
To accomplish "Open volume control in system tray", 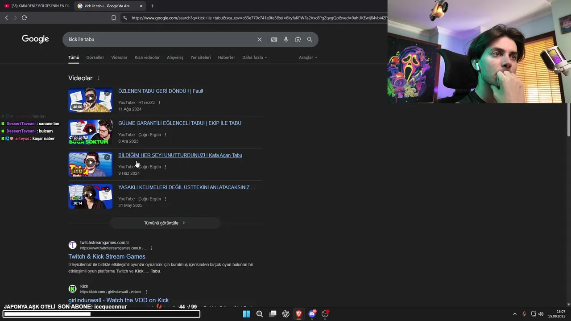I will pos(541,314).
